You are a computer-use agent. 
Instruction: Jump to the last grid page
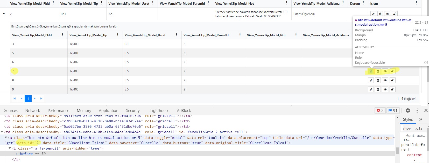tap(41, 98)
